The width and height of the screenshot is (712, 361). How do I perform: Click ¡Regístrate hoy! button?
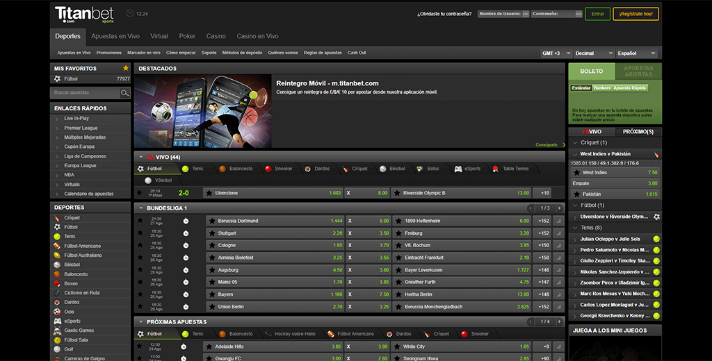[x=636, y=14]
